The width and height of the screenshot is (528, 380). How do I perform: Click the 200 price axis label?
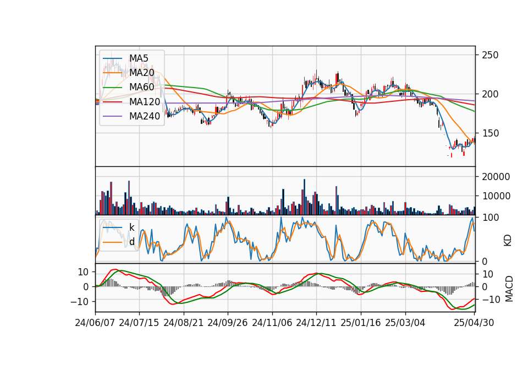pos(490,94)
